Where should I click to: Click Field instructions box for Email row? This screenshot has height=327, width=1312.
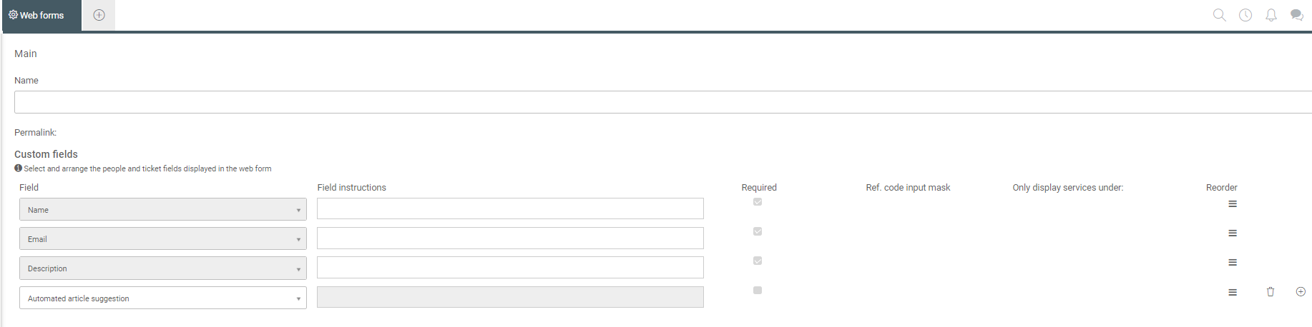pyautogui.click(x=510, y=238)
